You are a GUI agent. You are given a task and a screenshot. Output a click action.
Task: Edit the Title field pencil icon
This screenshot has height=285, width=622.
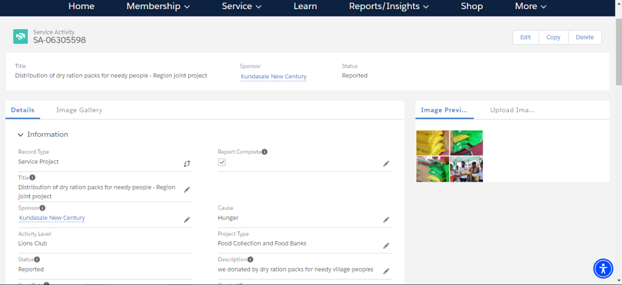coord(187,190)
